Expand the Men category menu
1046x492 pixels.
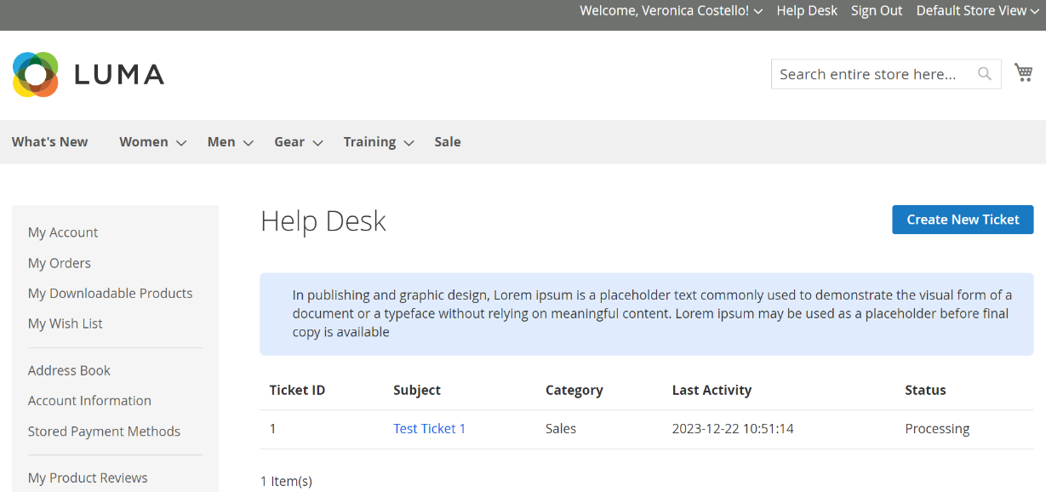(x=220, y=141)
